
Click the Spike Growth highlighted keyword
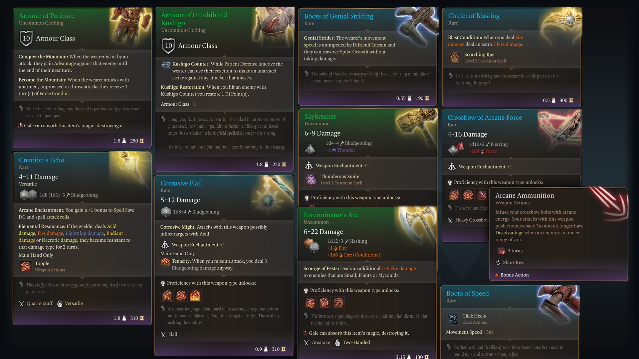354,52
